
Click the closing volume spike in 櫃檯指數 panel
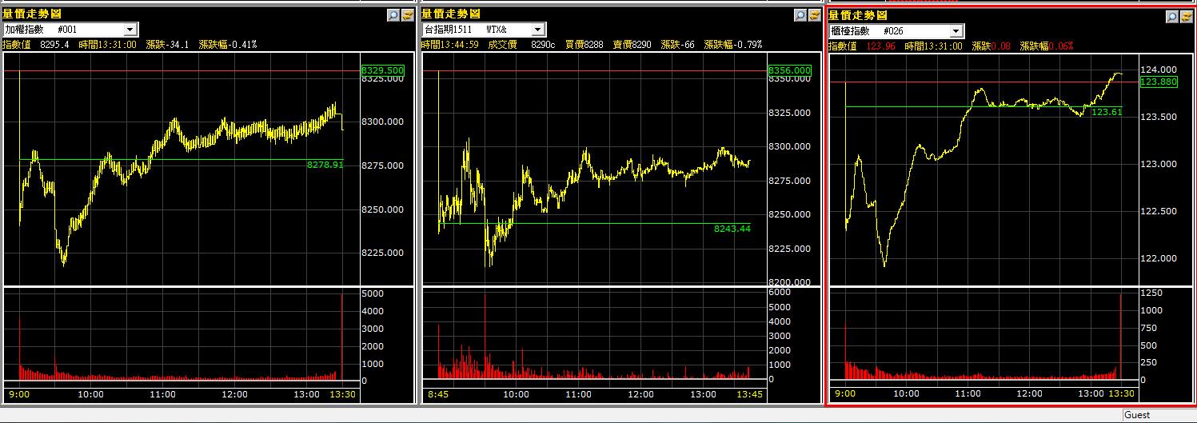(x=1120, y=337)
